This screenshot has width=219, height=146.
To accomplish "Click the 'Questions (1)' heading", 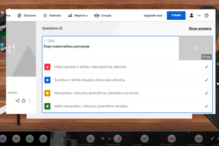I will pyautogui.click(x=52, y=28).
